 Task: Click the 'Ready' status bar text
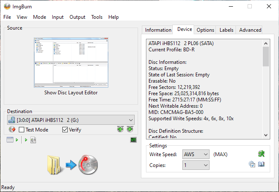coord(8,187)
